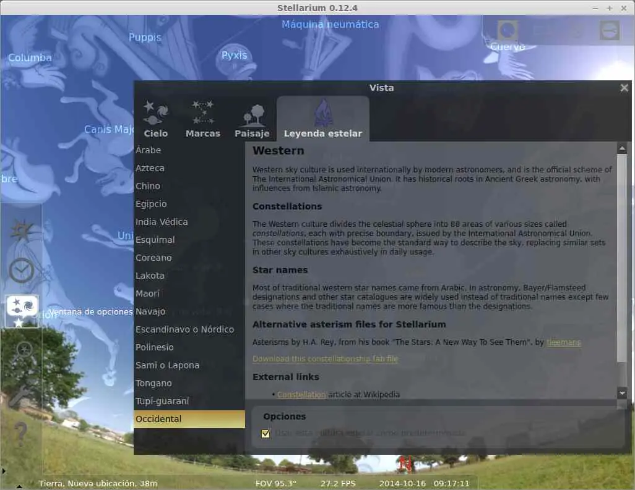Viewport: 635px width, 490px height.
Task: Switch to the Marcas tab
Action: (203, 119)
